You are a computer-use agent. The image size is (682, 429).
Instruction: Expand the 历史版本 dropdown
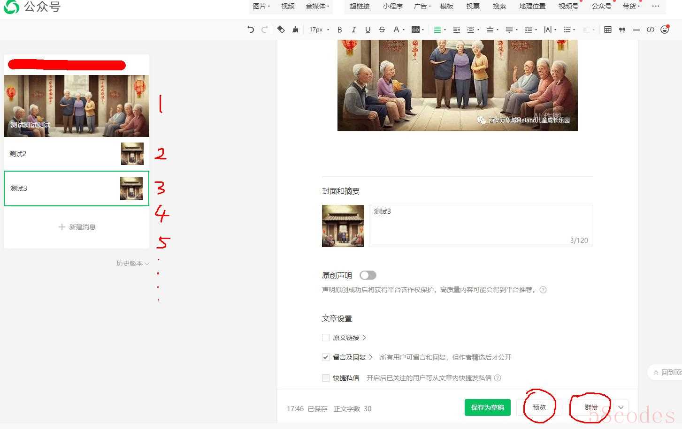133,263
